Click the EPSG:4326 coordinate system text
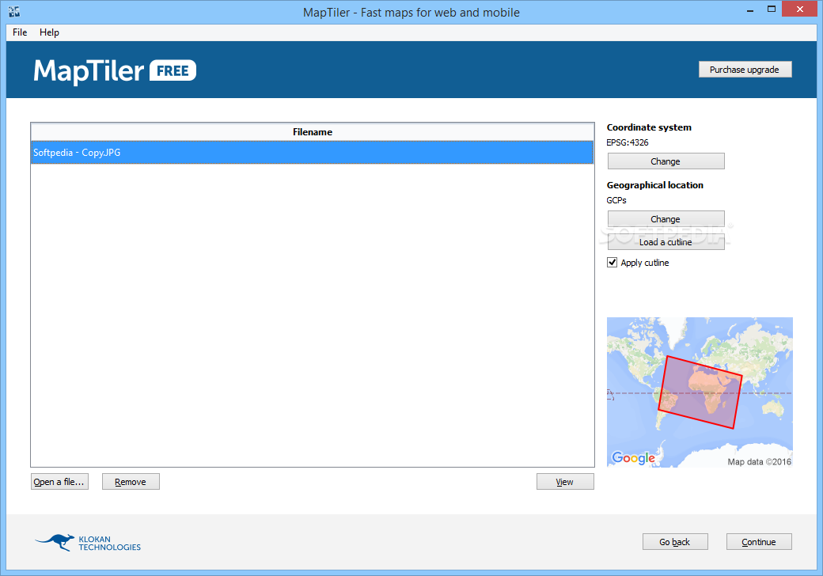 coord(628,142)
